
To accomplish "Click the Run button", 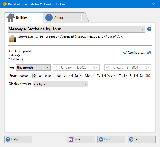I will tap(111, 139).
